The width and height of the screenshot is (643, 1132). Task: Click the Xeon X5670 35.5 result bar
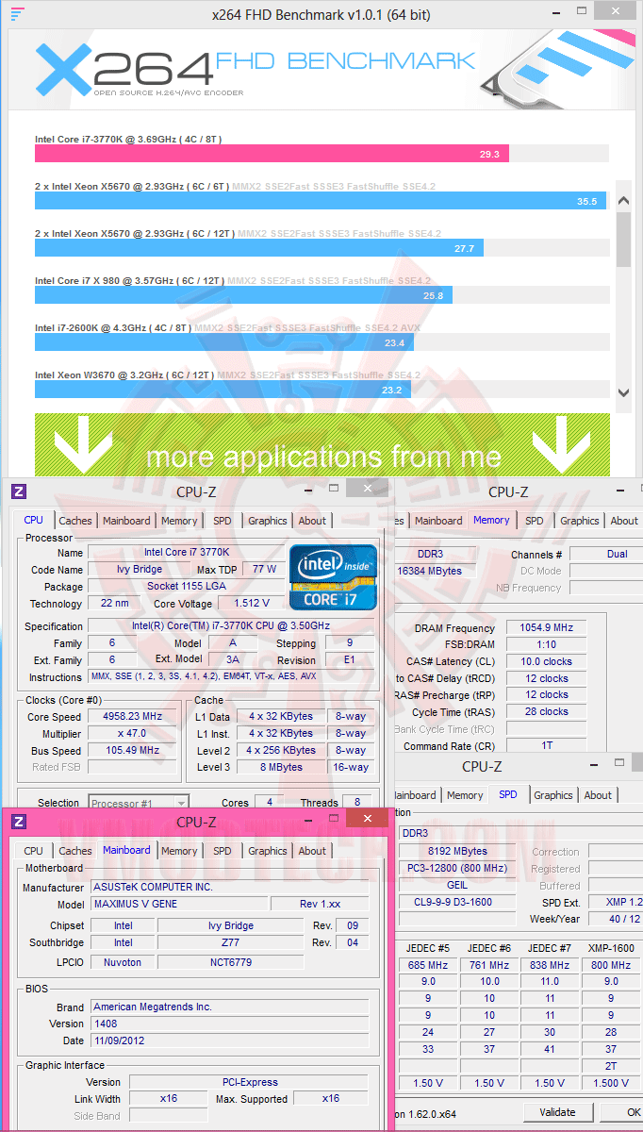coord(321,200)
